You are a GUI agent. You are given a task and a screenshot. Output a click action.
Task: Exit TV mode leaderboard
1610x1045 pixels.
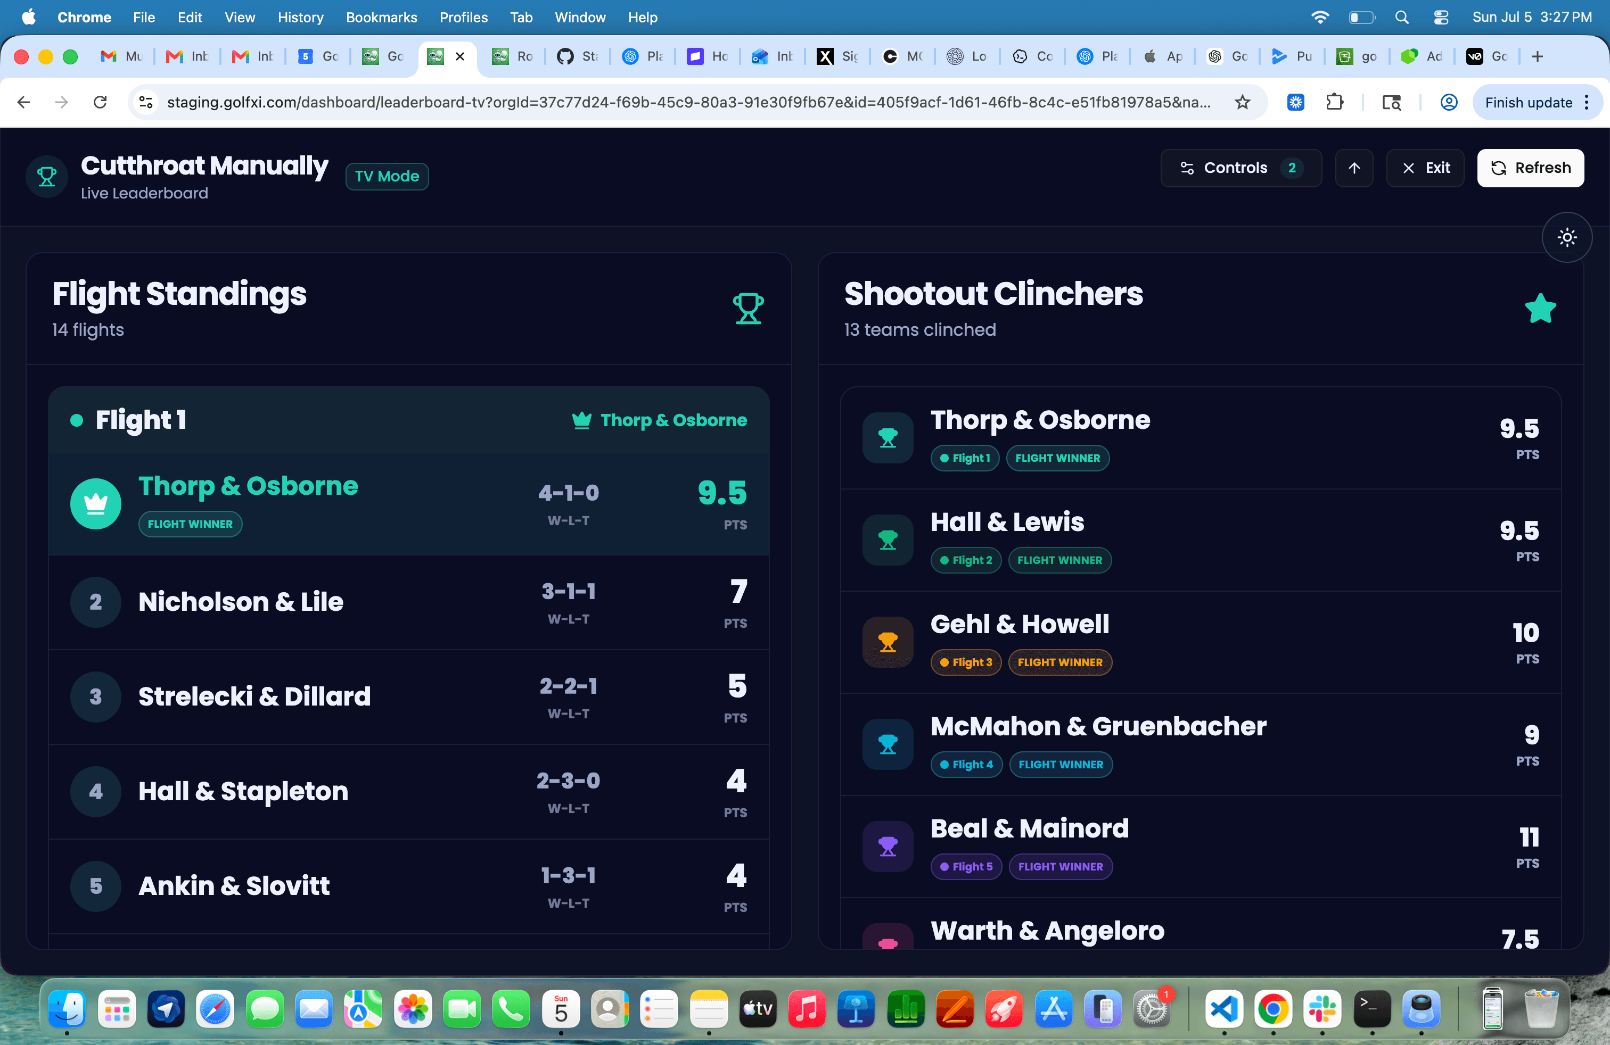(x=1425, y=168)
